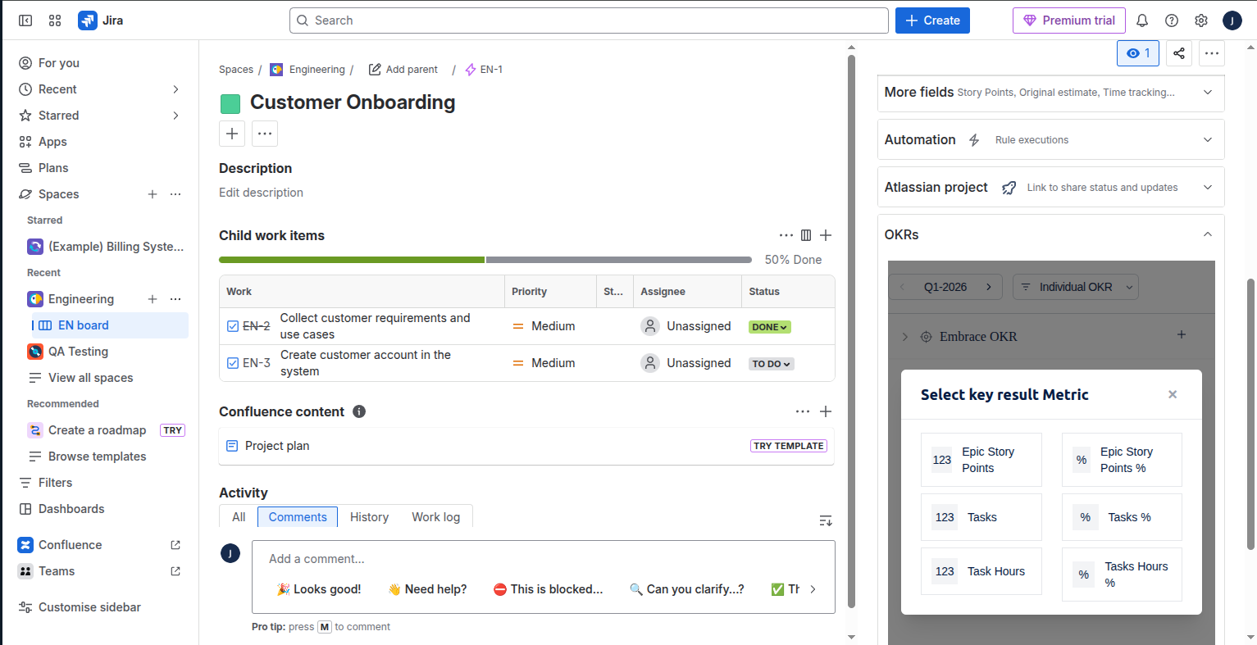Click the EN-3 work item checkbox icon
The height and width of the screenshot is (645, 1257).
coord(233,363)
